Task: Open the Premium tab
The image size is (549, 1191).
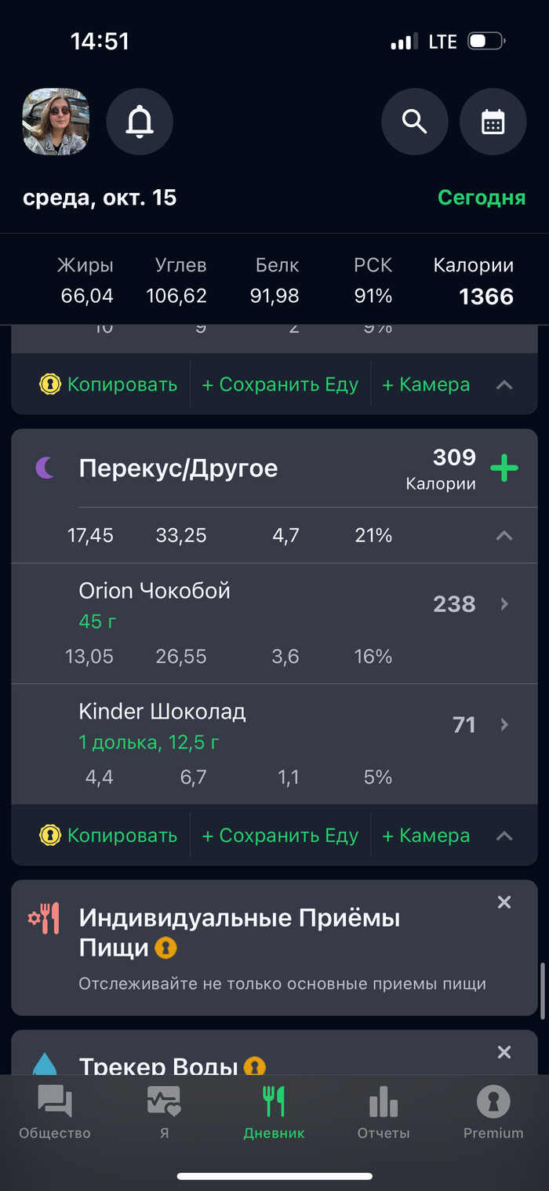Action: click(x=493, y=1113)
